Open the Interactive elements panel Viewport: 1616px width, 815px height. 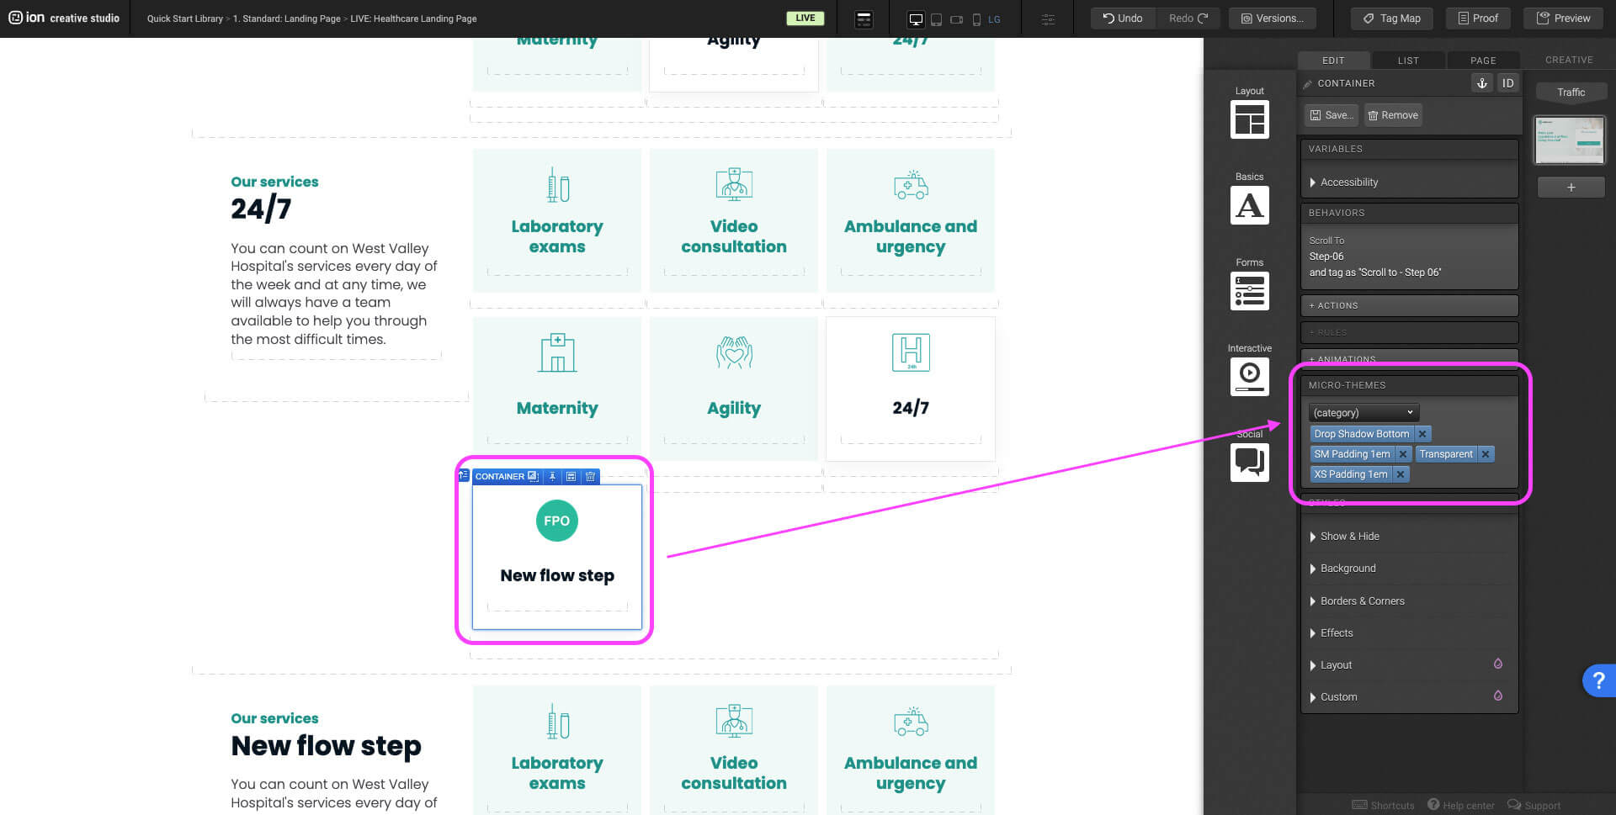click(x=1249, y=376)
